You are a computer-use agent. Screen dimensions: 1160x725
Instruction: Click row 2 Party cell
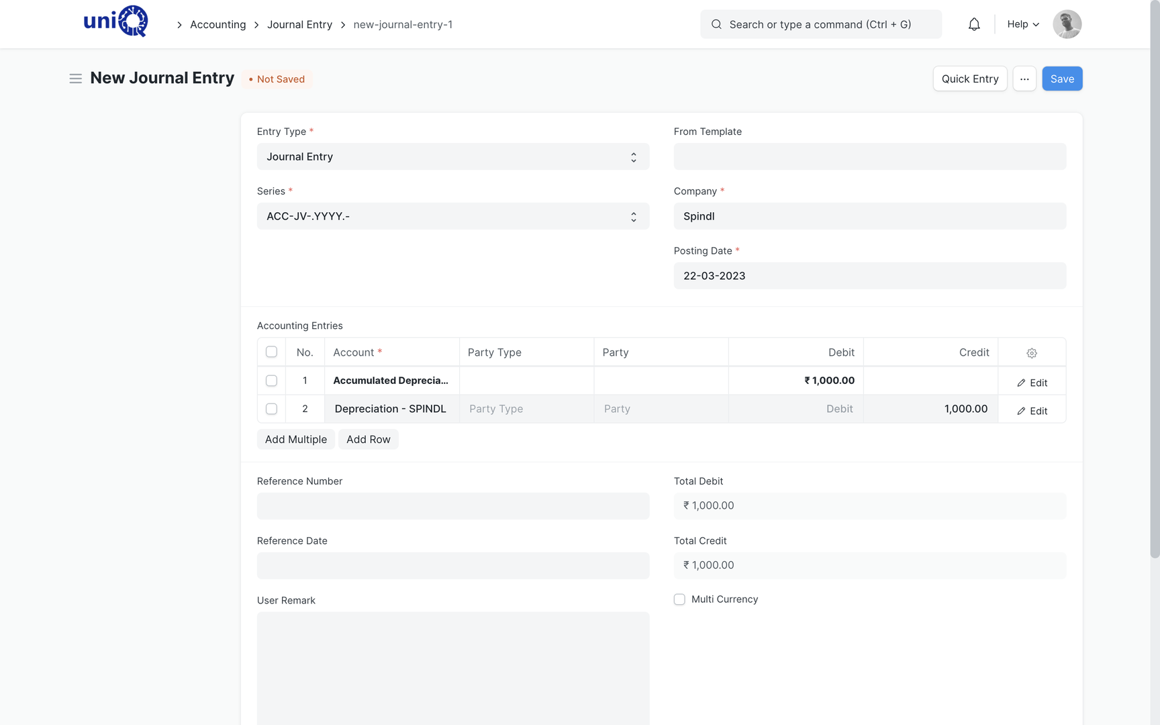coord(661,409)
